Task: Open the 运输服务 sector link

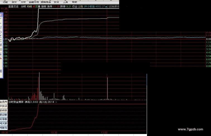Action: pos(114,6)
